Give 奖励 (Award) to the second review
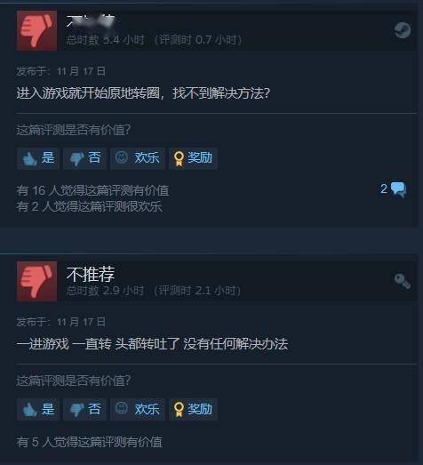The image size is (423, 465). coord(193,410)
